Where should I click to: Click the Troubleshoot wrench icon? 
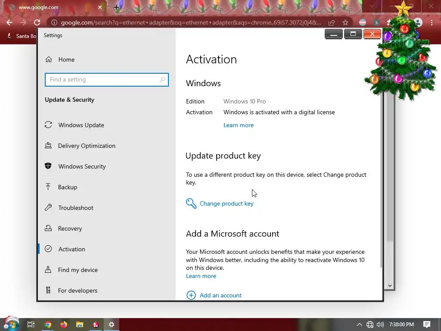tap(48, 207)
